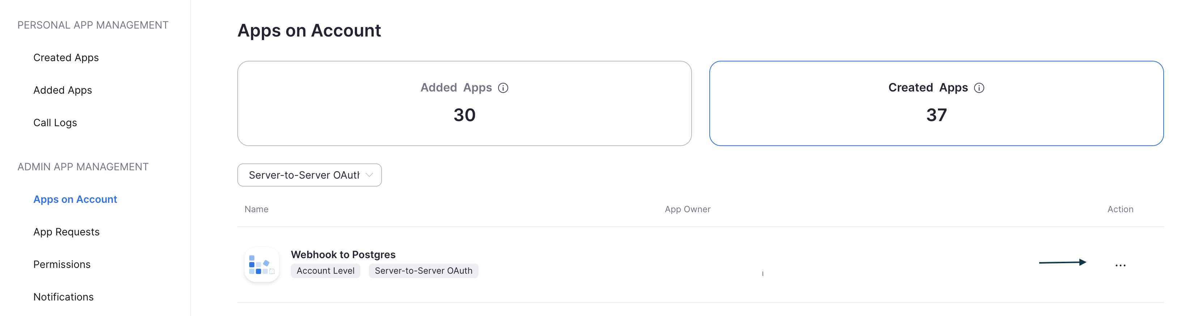1198x316 pixels.
Task: Click the Webhook to Postgres app icon
Action: (262, 265)
